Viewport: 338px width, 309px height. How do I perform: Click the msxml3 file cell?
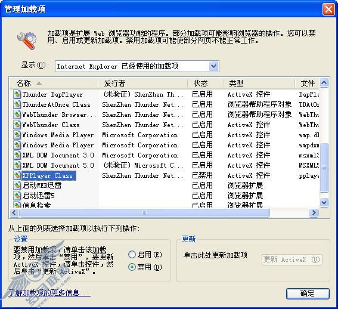pyautogui.click(x=309, y=155)
